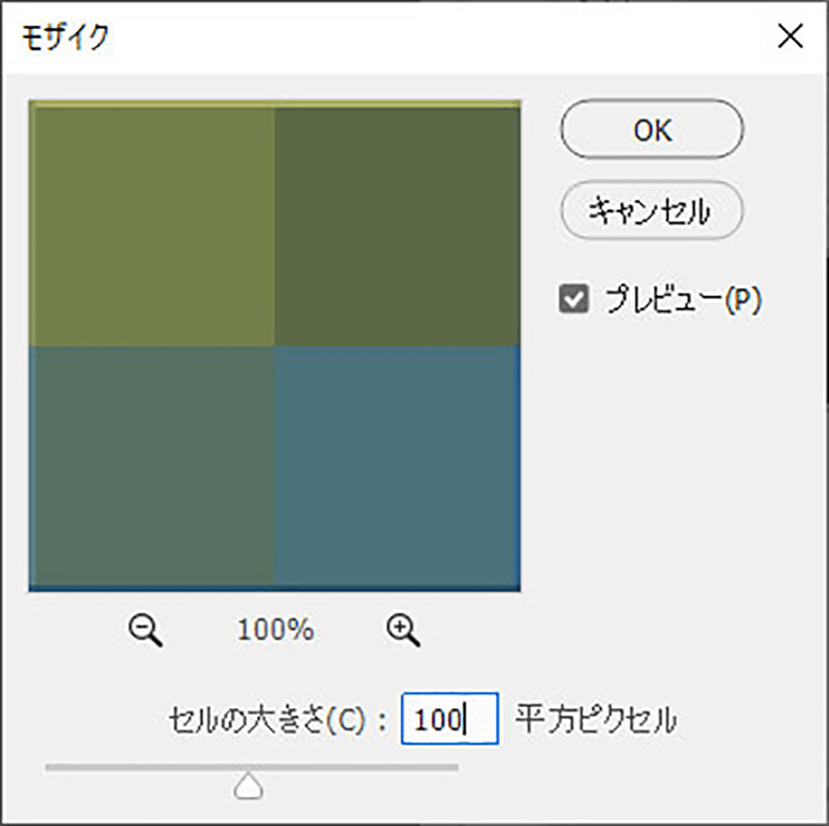Click the far right end of slider track
Screen dimensions: 829x826
tap(455, 767)
